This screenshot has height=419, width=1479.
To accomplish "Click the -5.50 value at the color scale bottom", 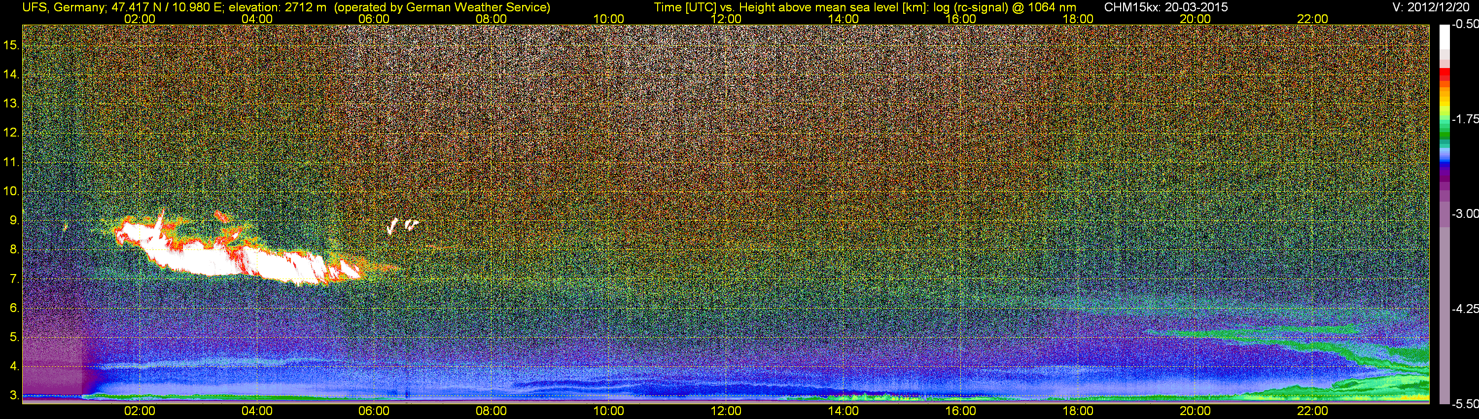I will 1465,404.
